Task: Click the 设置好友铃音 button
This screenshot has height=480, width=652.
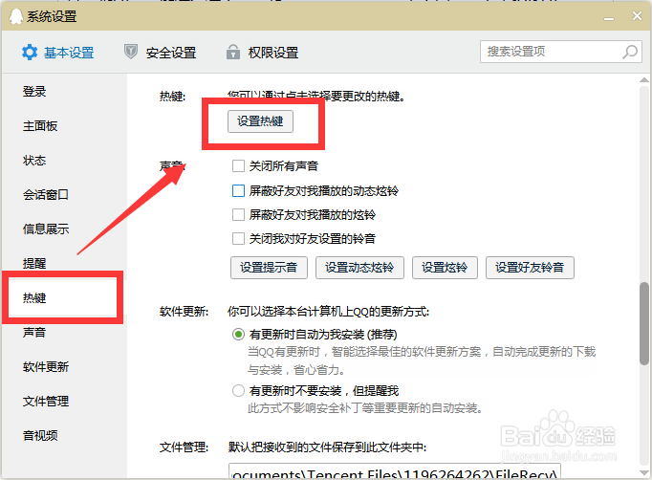Action: [x=530, y=268]
